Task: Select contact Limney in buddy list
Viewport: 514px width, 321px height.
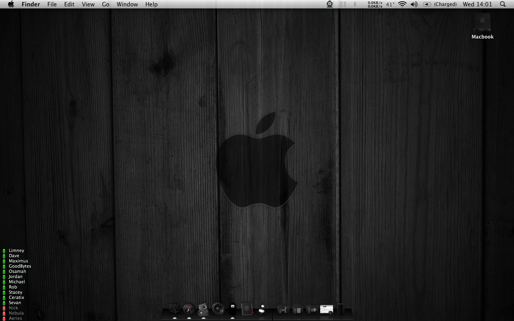Action: tap(16, 250)
